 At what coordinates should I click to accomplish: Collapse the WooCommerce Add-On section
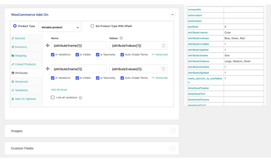173,15
